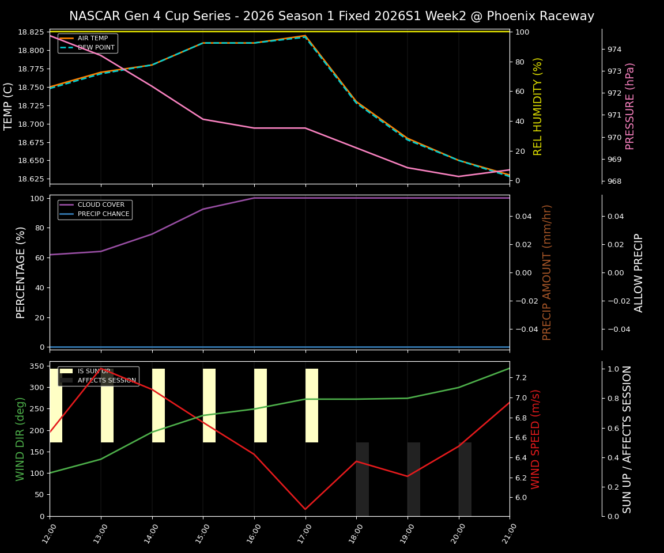Click the AIR TEMP legend line sample
This screenshot has height=553, width=664.
68,39
